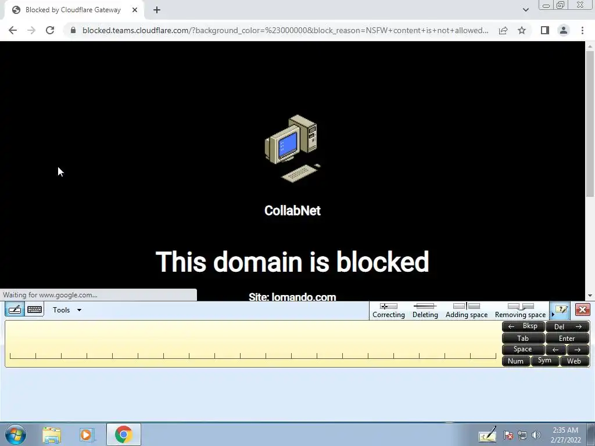Show the Adding space gesture demo
This screenshot has width=595, height=446.
point(467,310)
